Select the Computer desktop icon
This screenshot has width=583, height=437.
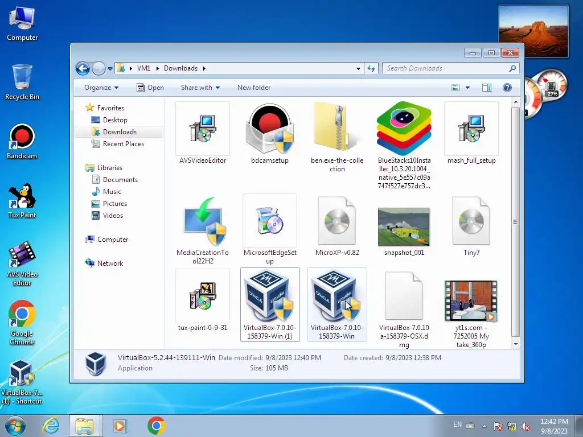coord(22,24)
